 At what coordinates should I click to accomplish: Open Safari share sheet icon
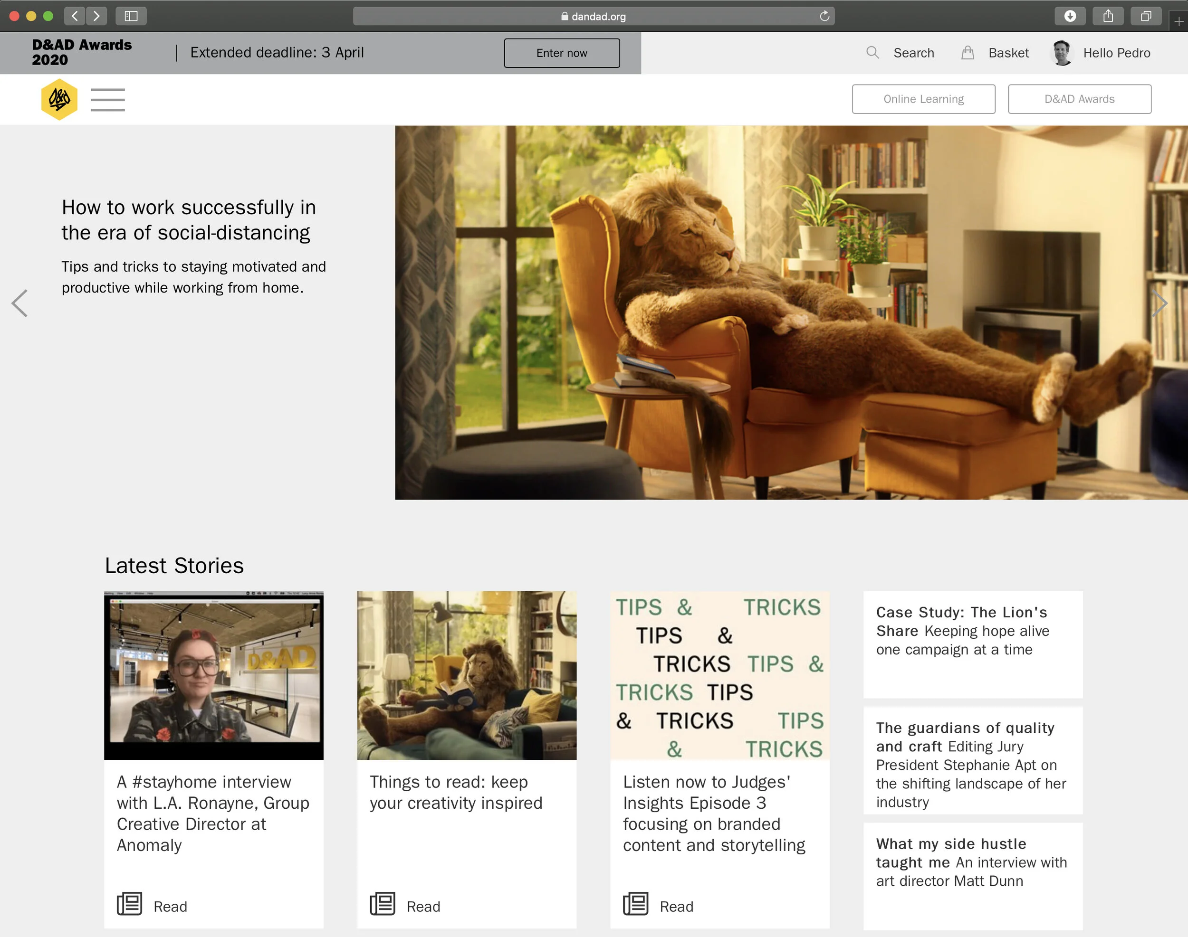pyautogui.click(x=1108, y=16)
